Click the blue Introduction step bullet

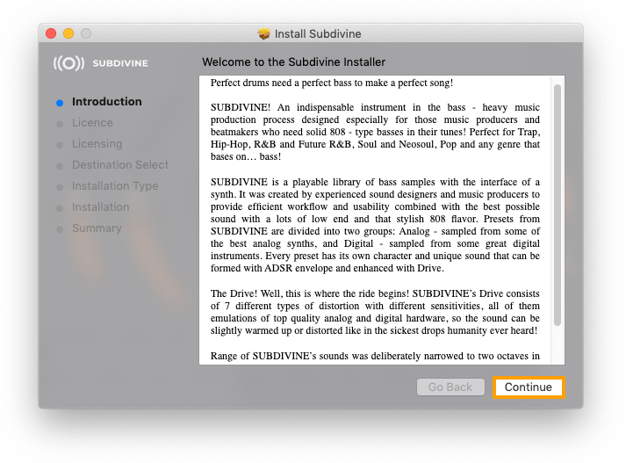click(x=60, y=103)
